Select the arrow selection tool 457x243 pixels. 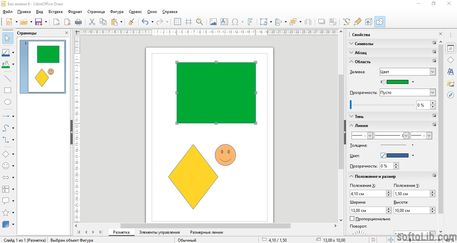point(8,38)
